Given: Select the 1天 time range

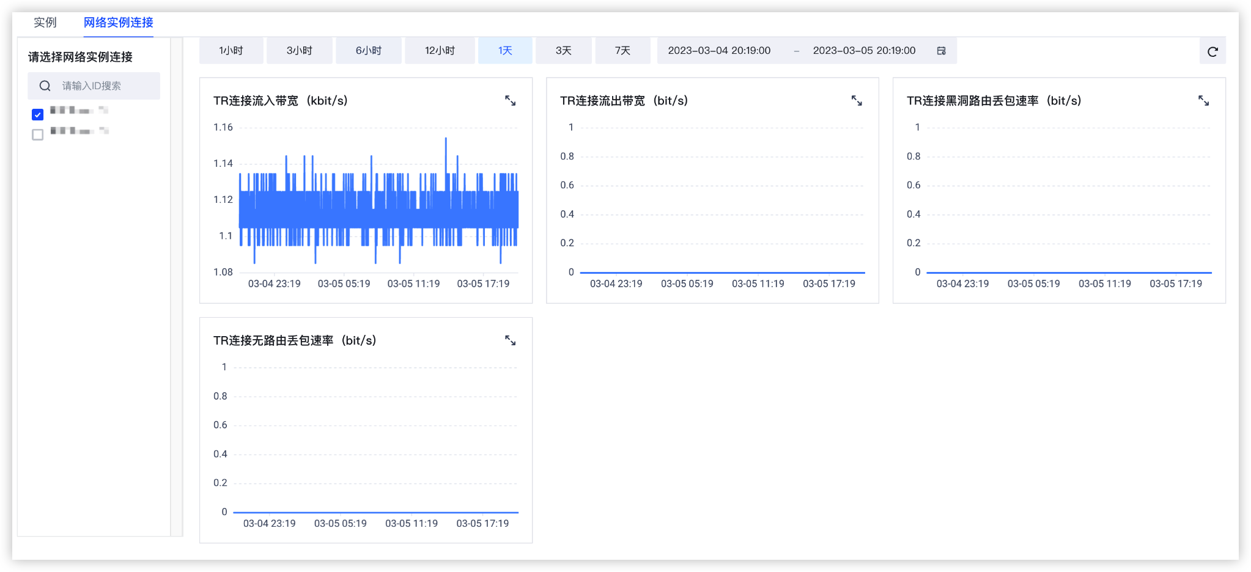Looking at the screenshot, I should coord(505,51).
